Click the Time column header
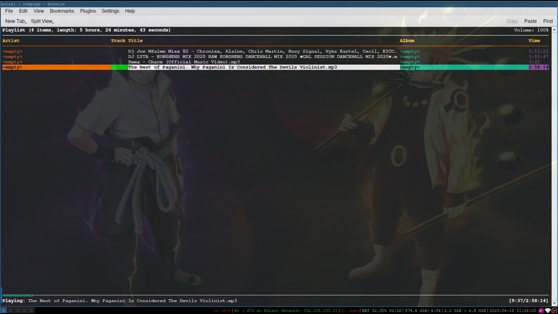This screenshot has height=314, width=558. tap(534, 41)
